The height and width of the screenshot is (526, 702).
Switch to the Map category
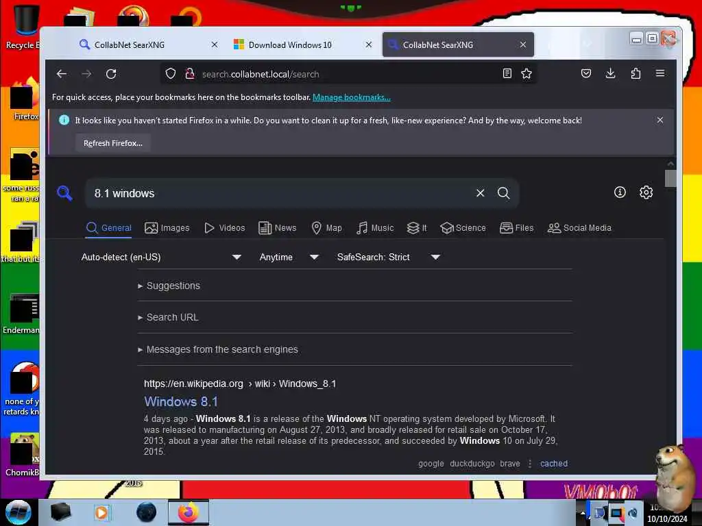326,228
